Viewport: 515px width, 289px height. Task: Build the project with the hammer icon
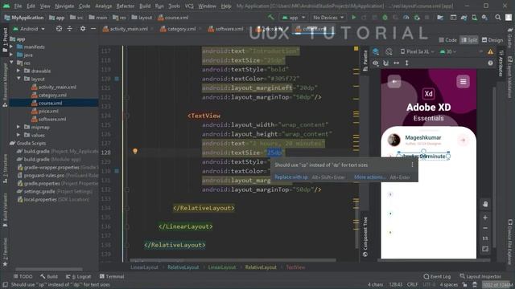coord(271,18)
